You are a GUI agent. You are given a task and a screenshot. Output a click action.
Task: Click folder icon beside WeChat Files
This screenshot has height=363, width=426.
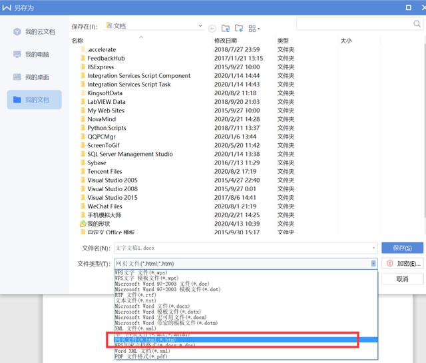[x=83, y=206]
